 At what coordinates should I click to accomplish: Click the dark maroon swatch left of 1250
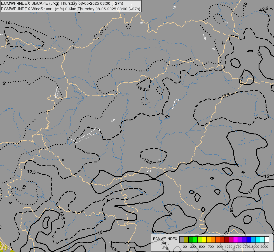[226, 240]
